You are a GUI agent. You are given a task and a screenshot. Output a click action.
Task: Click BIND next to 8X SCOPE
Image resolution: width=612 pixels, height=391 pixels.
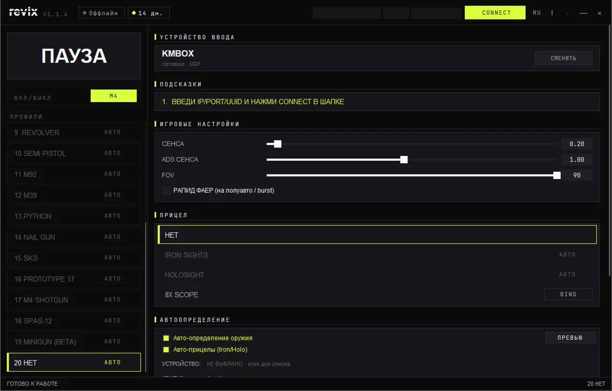(x=569, y=294)
